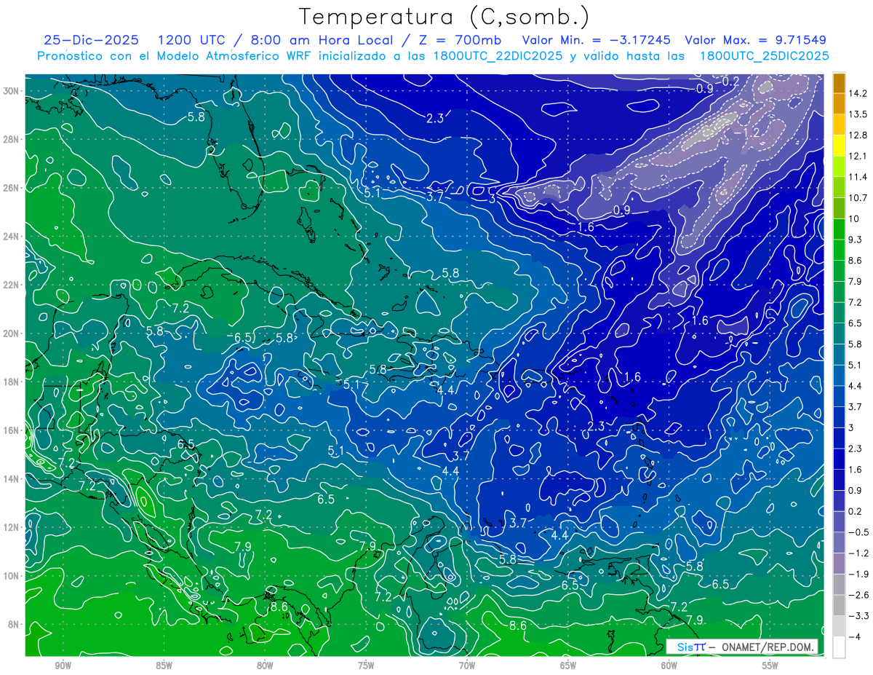Screen dimensions: 873x675
Task: Click the 85W longitude axis label
Action: [x=164, y=666]
